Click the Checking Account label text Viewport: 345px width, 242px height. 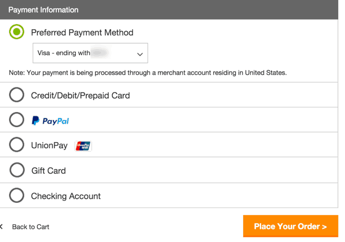pyautogui.click(x=66, y=196)
